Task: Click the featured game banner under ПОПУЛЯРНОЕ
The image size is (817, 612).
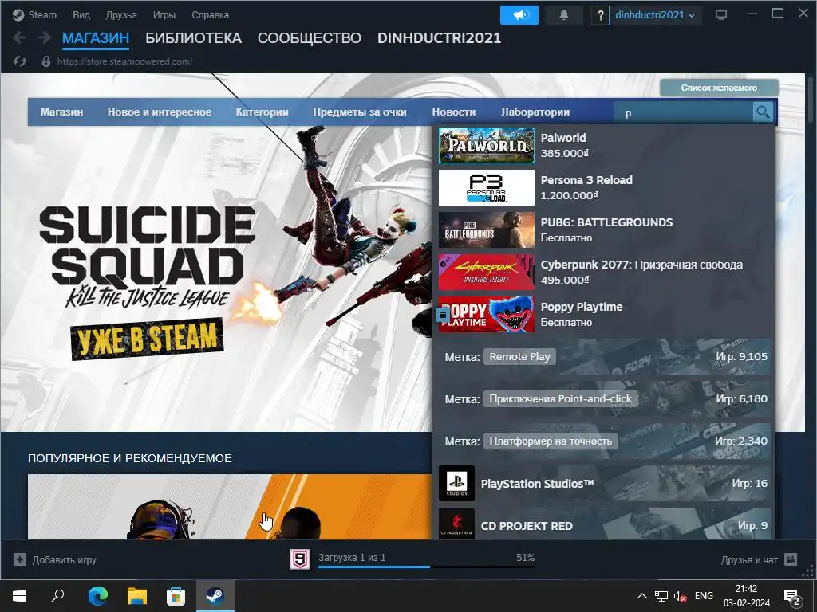Action: [x=230, y=506]
